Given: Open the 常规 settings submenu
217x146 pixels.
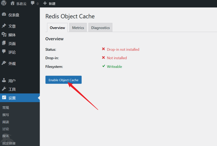Looking at the screenshot, I should click(6, 108).
